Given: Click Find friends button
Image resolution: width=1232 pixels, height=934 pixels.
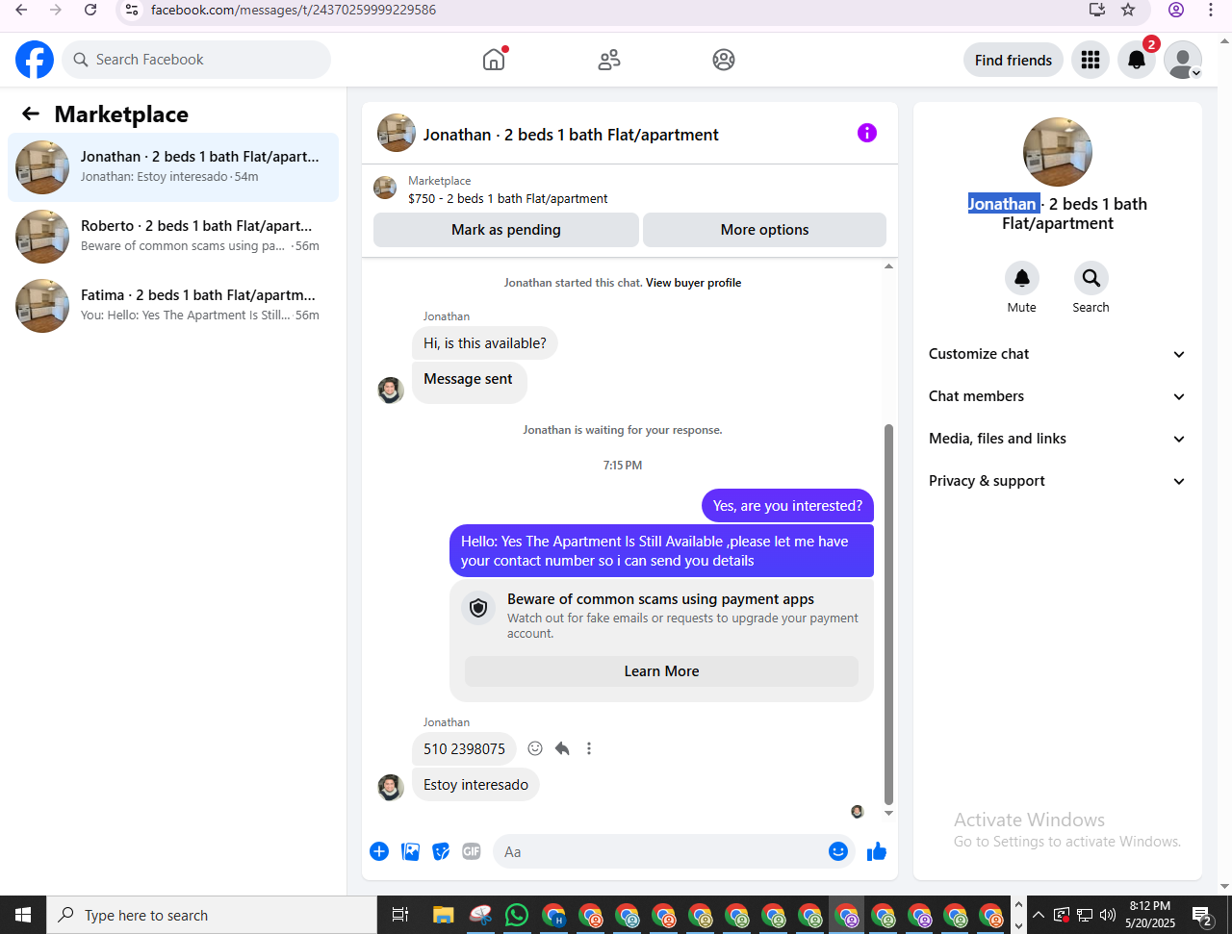Looking at the screenshot, I should (1014, 60).
